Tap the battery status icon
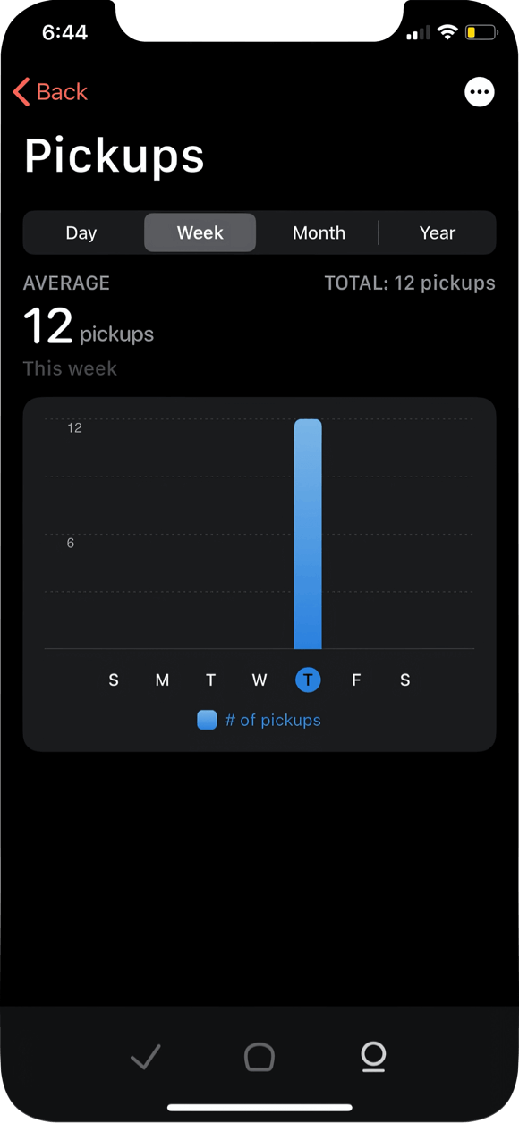This screenshot has height=1123, width=519. click(481, 33)
